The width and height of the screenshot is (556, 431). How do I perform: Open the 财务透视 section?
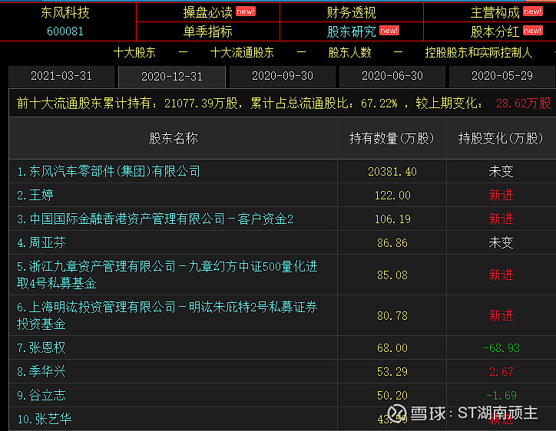pos(351,13)
